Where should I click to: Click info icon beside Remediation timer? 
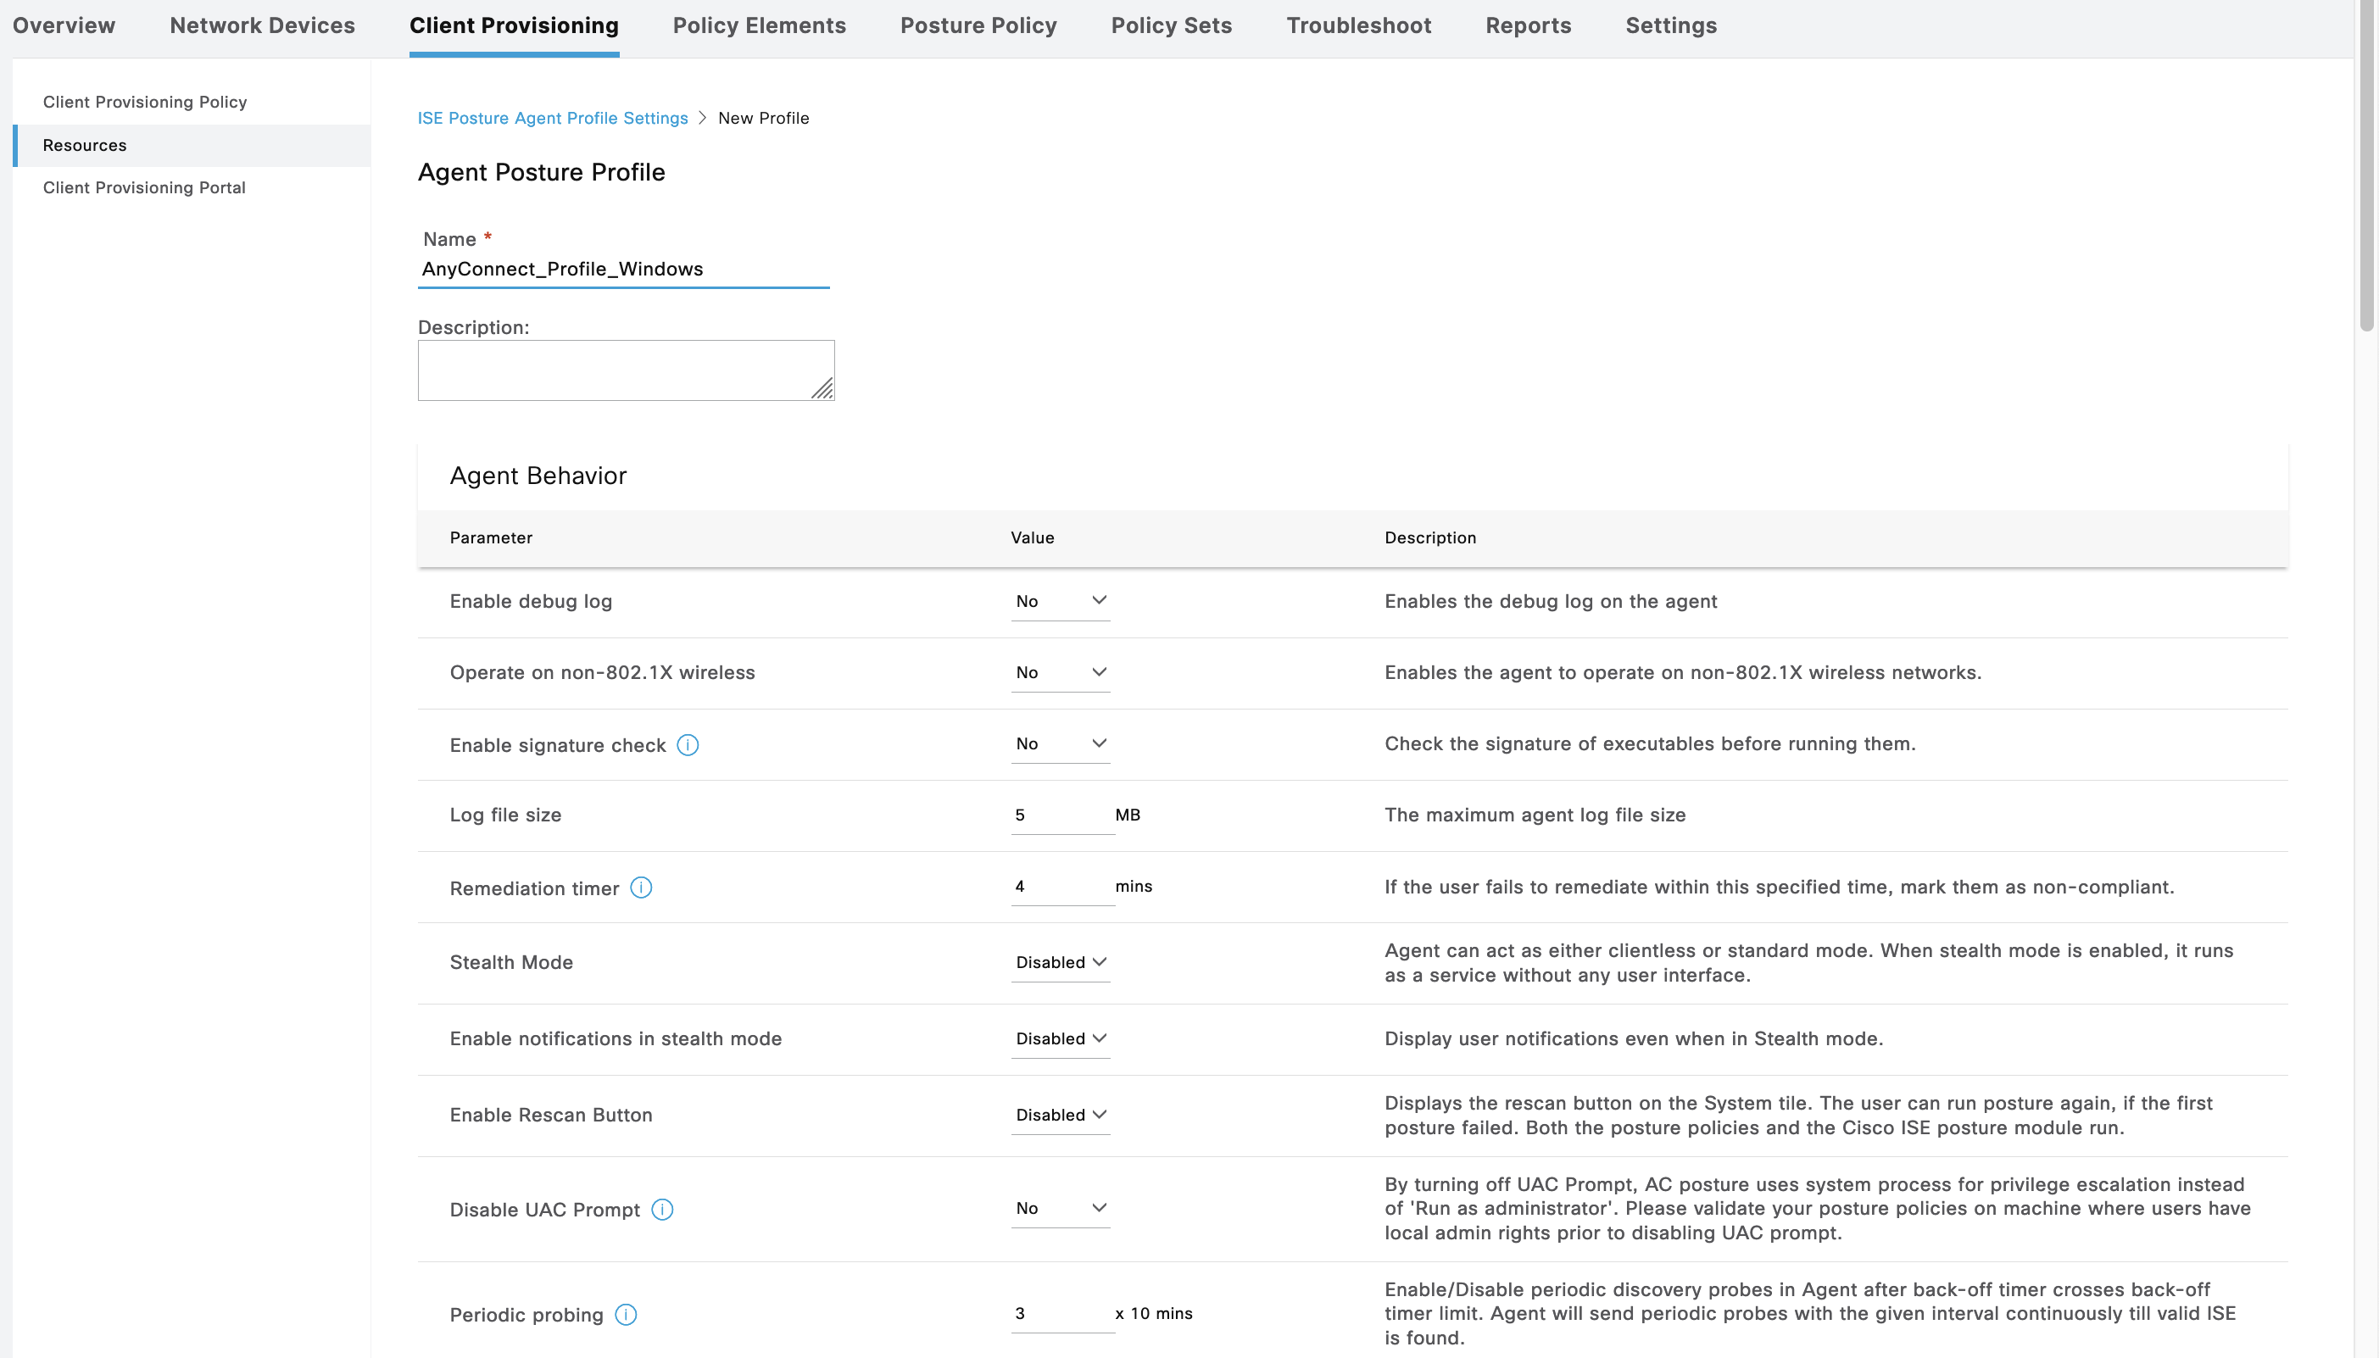(641, 887)
